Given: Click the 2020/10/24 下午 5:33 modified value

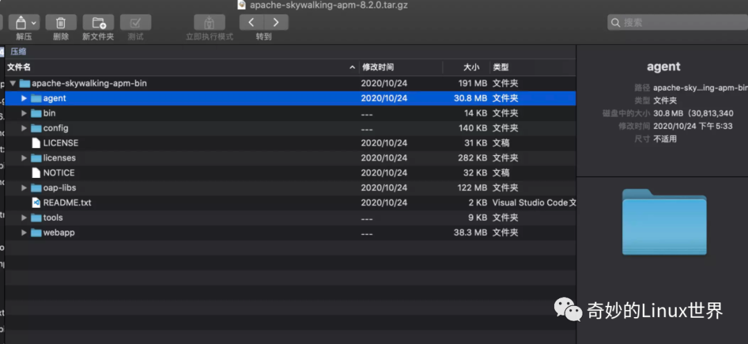Looking at the screenshot, I should tap(693, 126).
